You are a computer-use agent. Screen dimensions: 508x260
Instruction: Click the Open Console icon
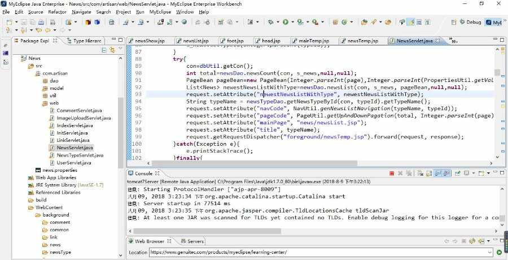click(x=481, y=174)
